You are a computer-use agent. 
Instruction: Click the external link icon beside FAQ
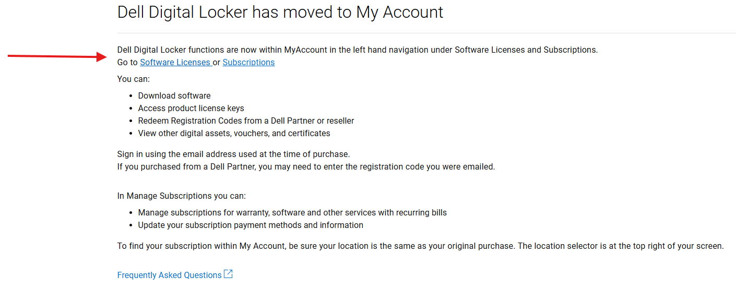pyautogui.click(x=228, y=274)
